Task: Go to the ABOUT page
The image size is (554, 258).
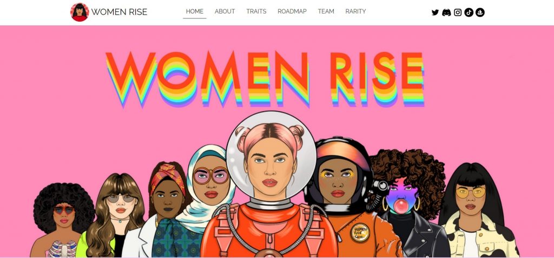Action: coord(225,11)
